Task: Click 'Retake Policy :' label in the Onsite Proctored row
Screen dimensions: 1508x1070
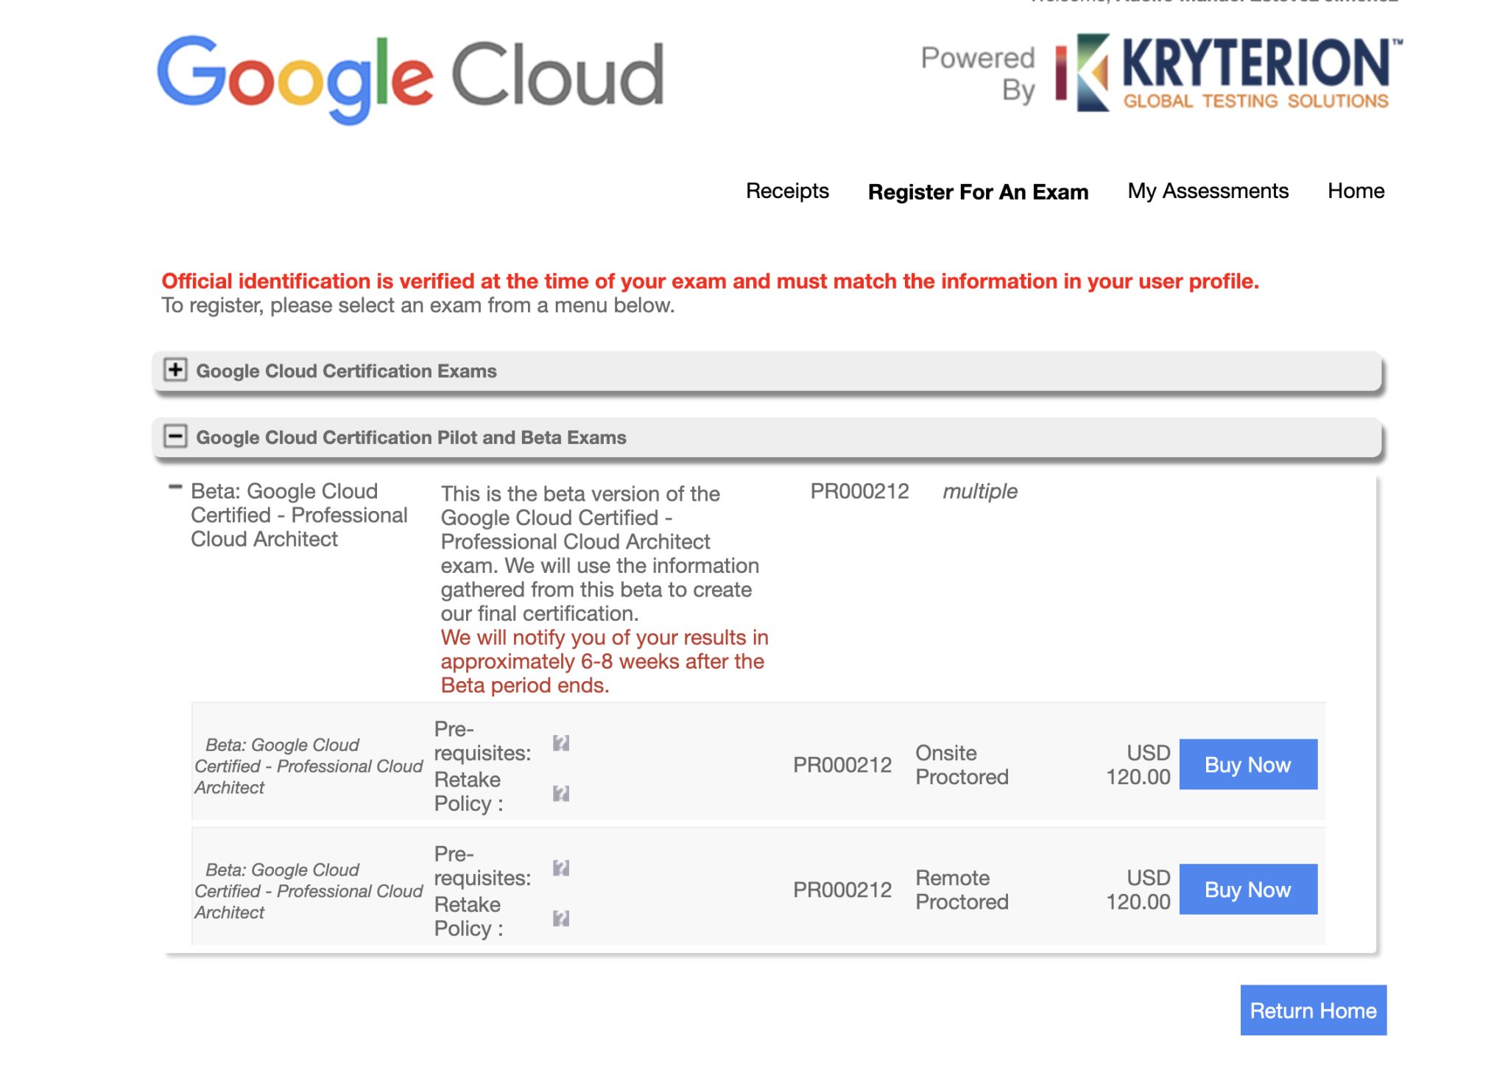Action: coord(468,792)
